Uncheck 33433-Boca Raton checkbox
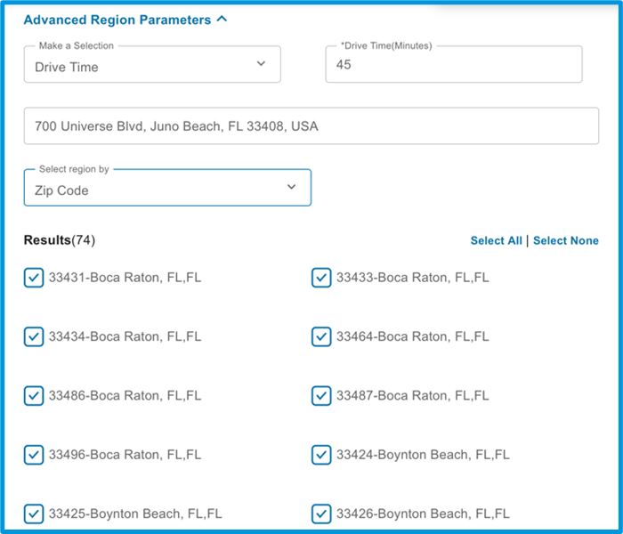Viewport: 623px width, 534px height. [321, 278]
